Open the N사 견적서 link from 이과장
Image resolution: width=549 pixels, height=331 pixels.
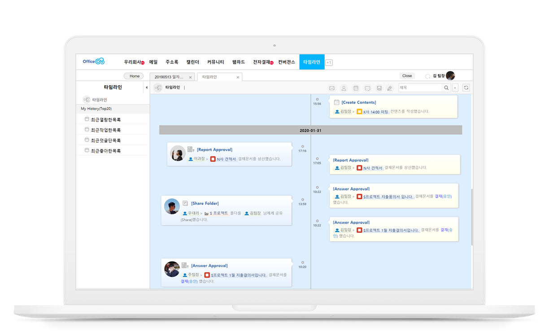pos(226,159)
